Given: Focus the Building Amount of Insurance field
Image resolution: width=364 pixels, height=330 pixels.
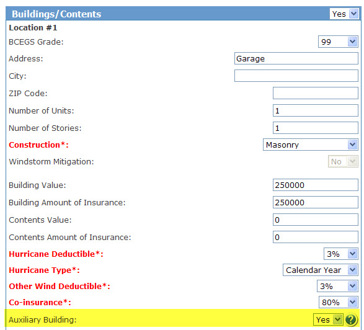Looking at the screenshot, I should click(x=316, y=202).
